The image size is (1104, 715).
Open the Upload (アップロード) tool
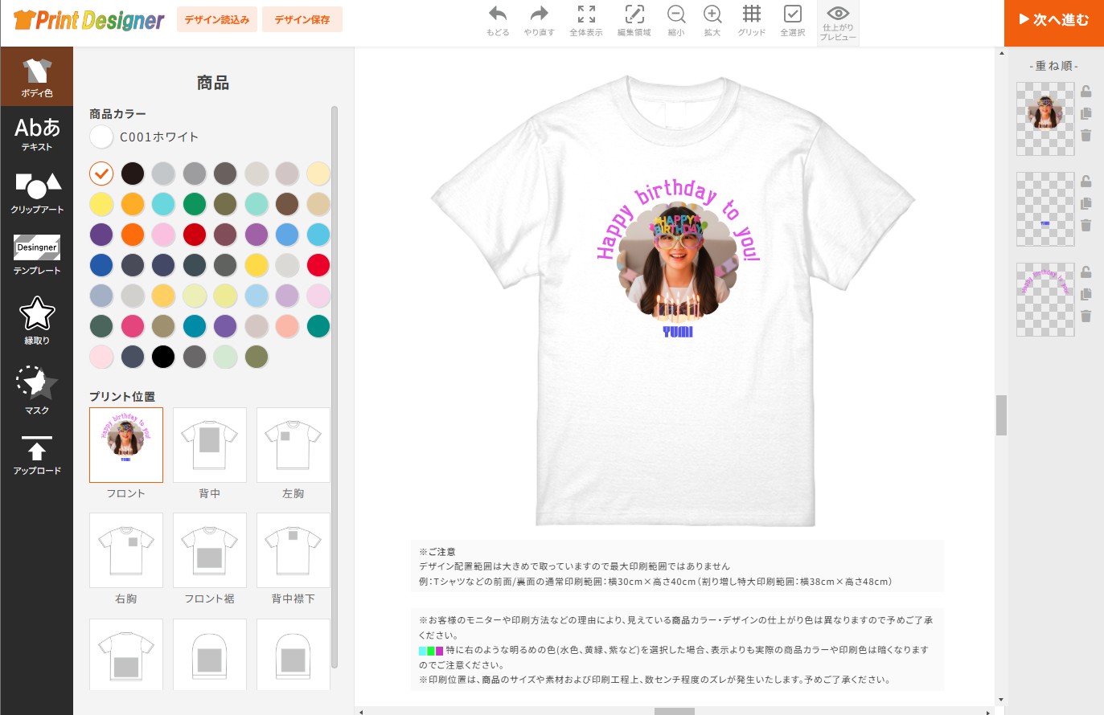(x=37, y=455)
